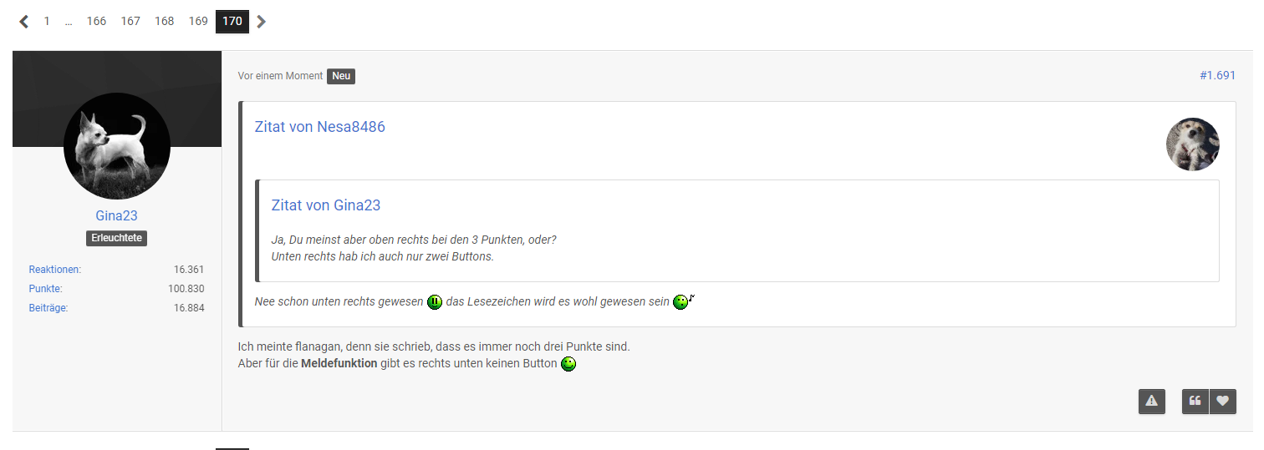1264x450 pixels.
Task: Click the report post warning icon
Action: [1151, 401]
